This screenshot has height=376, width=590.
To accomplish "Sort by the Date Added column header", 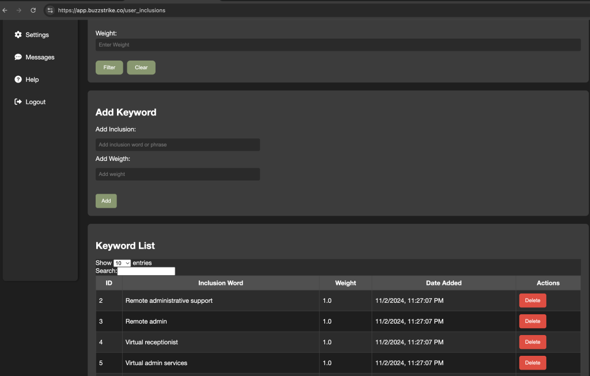I will [x=444, y=283].
